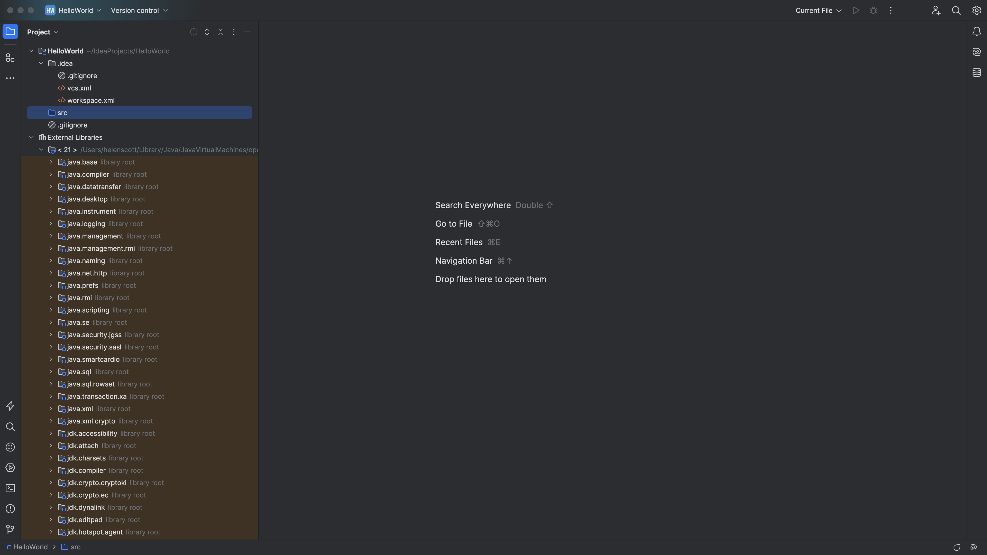Viewport: 987px width, 555px height.
Task: Expand the java.base library node
Action: (x=51, y=162)
